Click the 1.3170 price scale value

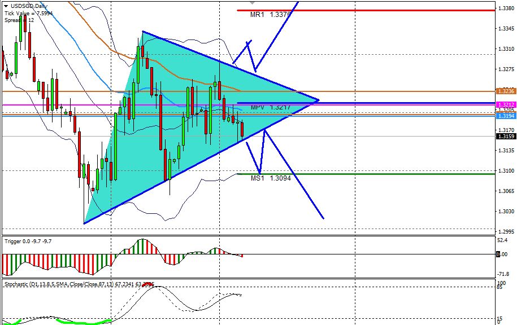[507, 130]
